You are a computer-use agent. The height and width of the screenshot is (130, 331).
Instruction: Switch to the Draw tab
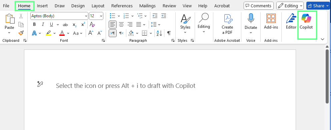(60, 6)
